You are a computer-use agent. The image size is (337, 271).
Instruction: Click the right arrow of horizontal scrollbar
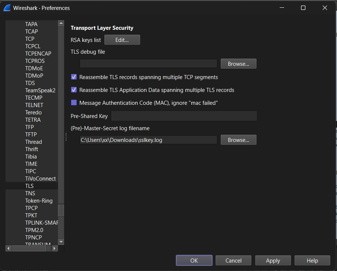point(54,249)
